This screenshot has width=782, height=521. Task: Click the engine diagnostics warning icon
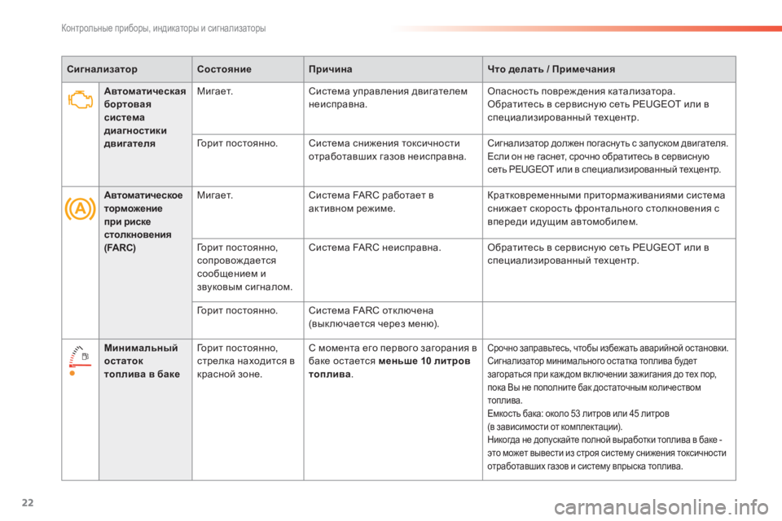tap(81, 99)
